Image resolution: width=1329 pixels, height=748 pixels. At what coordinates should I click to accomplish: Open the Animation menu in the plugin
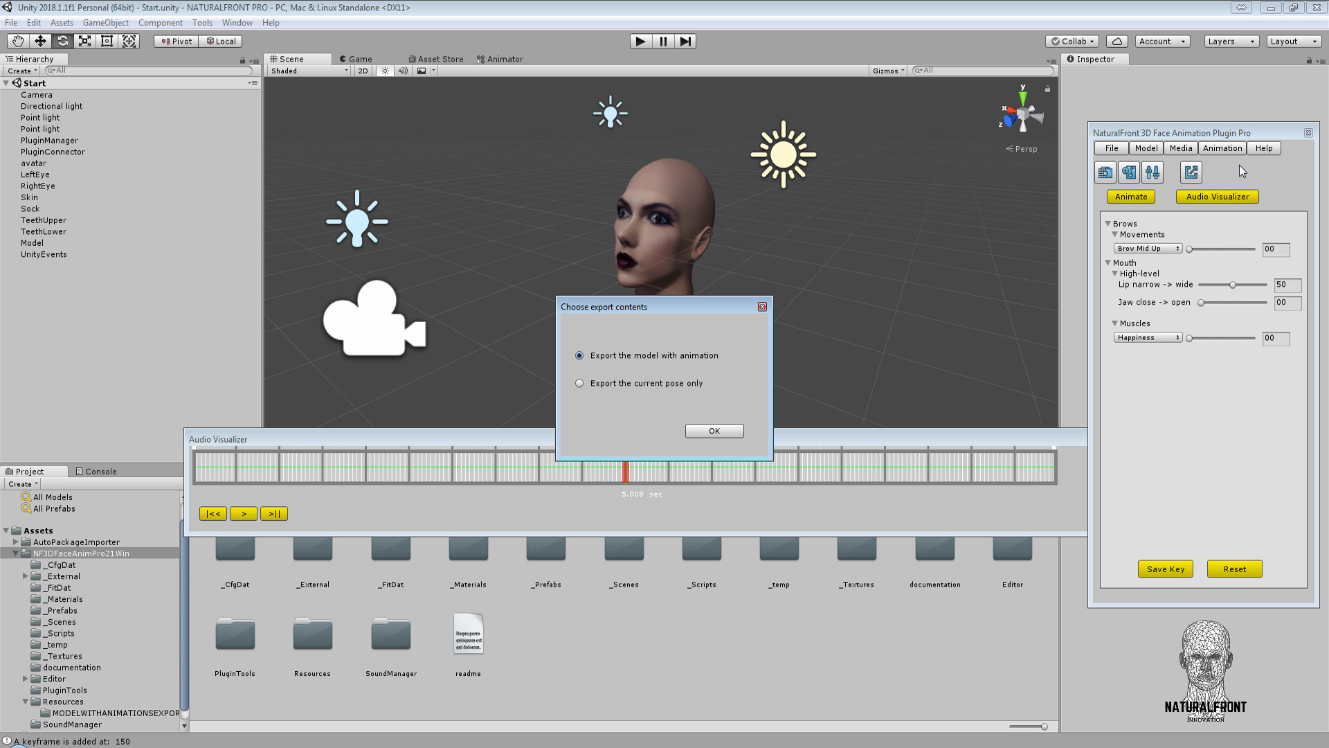1222,148
